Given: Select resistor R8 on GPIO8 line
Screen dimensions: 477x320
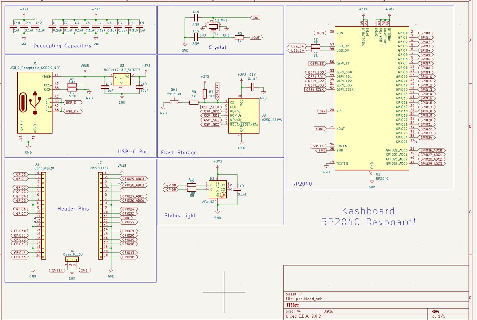Looking at the screenshot, I should (x=192, y=190).
